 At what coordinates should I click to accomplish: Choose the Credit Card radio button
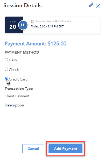6,79
